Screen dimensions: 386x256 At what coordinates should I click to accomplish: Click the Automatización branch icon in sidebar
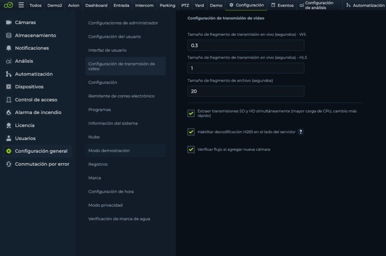click(9, 74)
